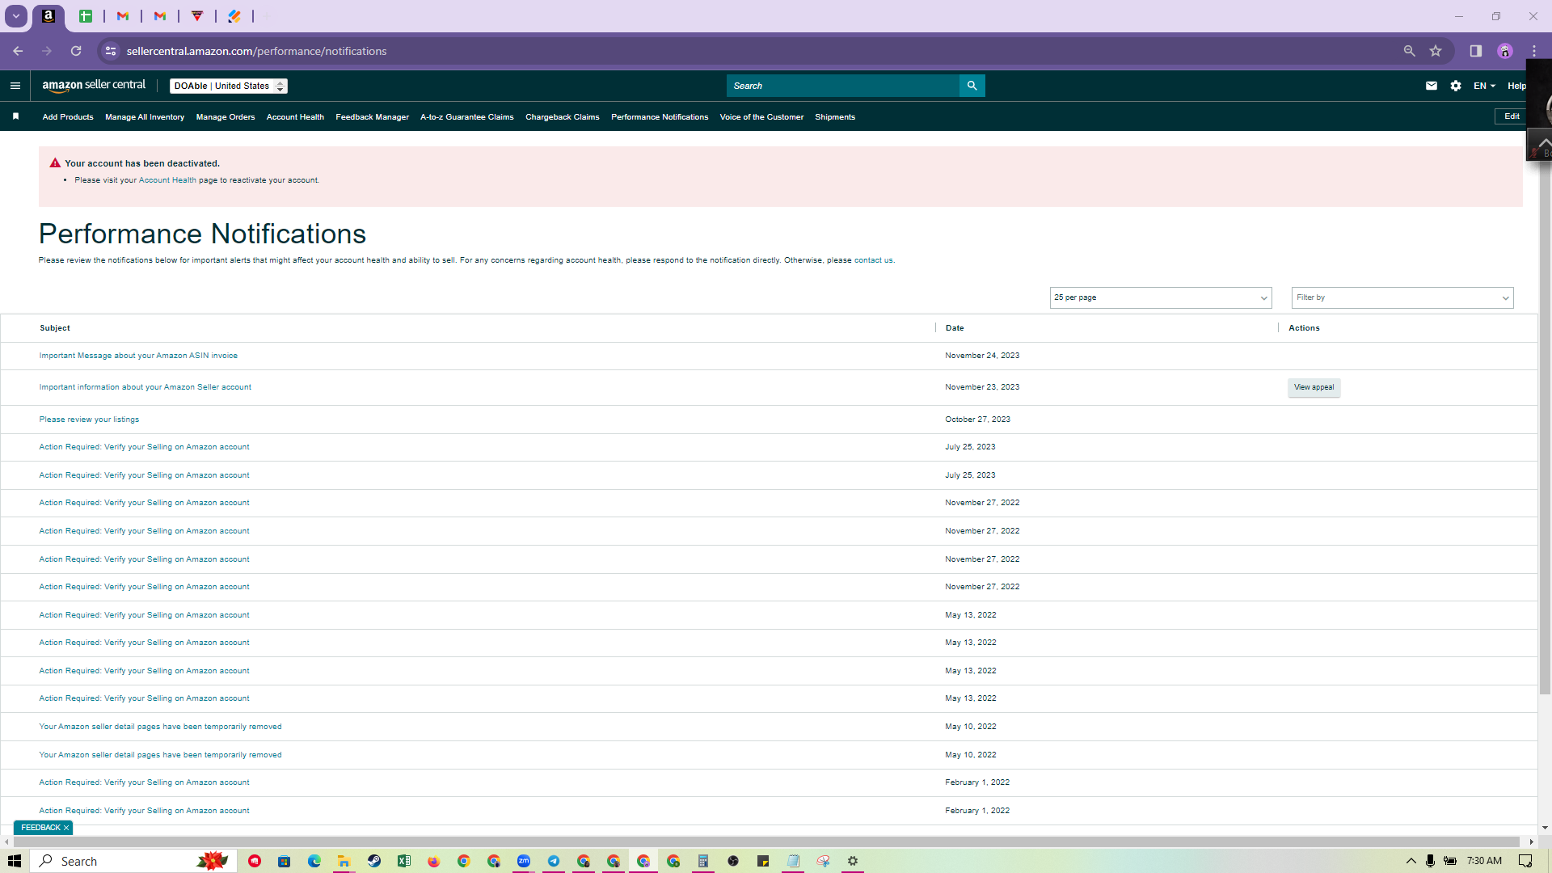This screenshot has width=1552, height=873.
Task: Switch to the first Gmail browser tab
Action: coord(123,16)
